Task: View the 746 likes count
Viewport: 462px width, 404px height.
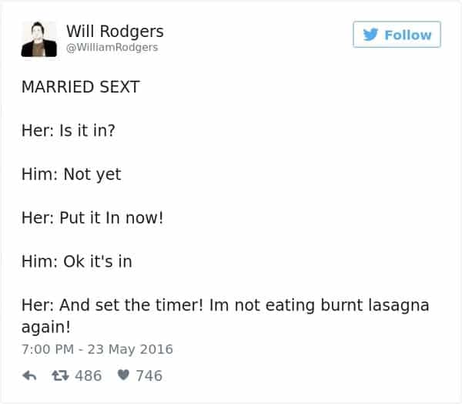Action: [x=149, y=375]
